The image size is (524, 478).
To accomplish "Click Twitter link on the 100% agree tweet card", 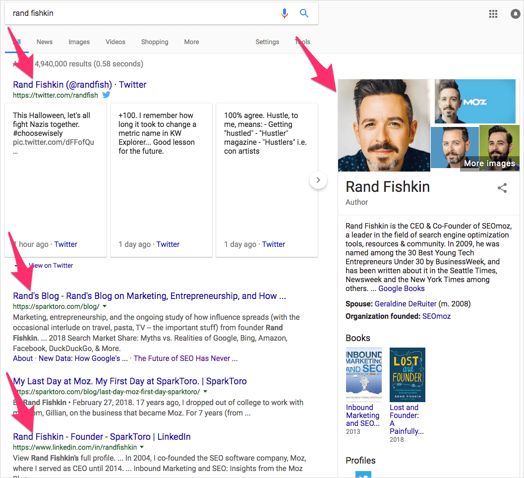I will point(273,244).
